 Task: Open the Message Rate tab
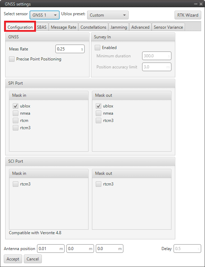click(x=64, y=27)
